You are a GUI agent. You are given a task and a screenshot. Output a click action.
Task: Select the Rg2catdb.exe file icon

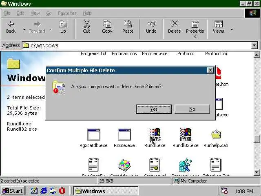[x=93, y=134]
